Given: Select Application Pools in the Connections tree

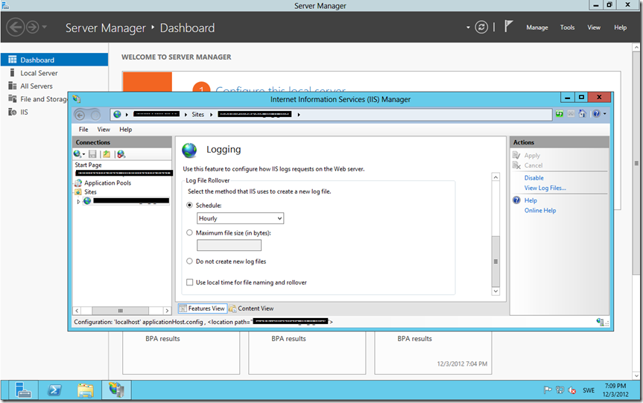Looking at the screenshot, I should tap(108, 183).
